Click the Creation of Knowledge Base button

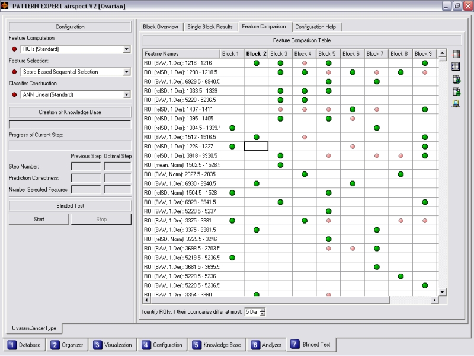[x=70, y=112]
